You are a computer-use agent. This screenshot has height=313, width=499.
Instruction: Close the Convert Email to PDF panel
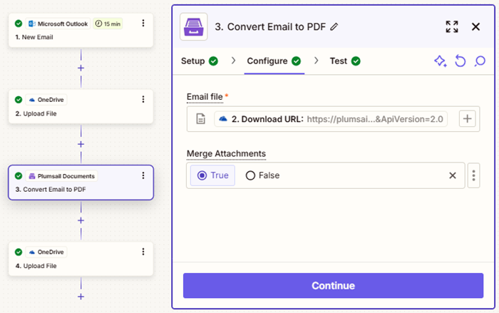pyautogui.click(x=475, y=27)
